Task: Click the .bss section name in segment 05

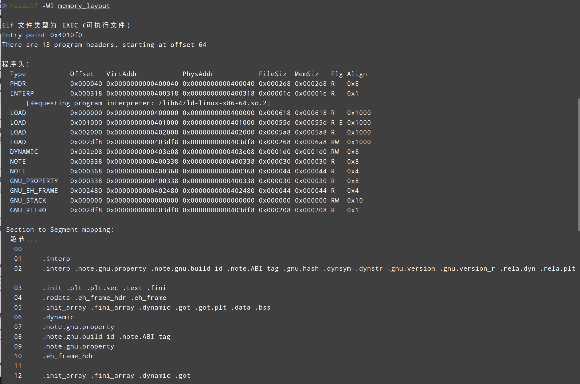Action: 262,307
